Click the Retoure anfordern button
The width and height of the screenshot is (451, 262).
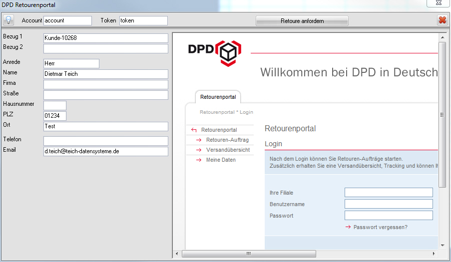(x=302, y=20)
